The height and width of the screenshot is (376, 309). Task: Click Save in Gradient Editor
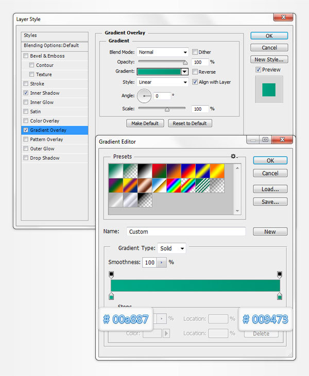tap(270, 202)
